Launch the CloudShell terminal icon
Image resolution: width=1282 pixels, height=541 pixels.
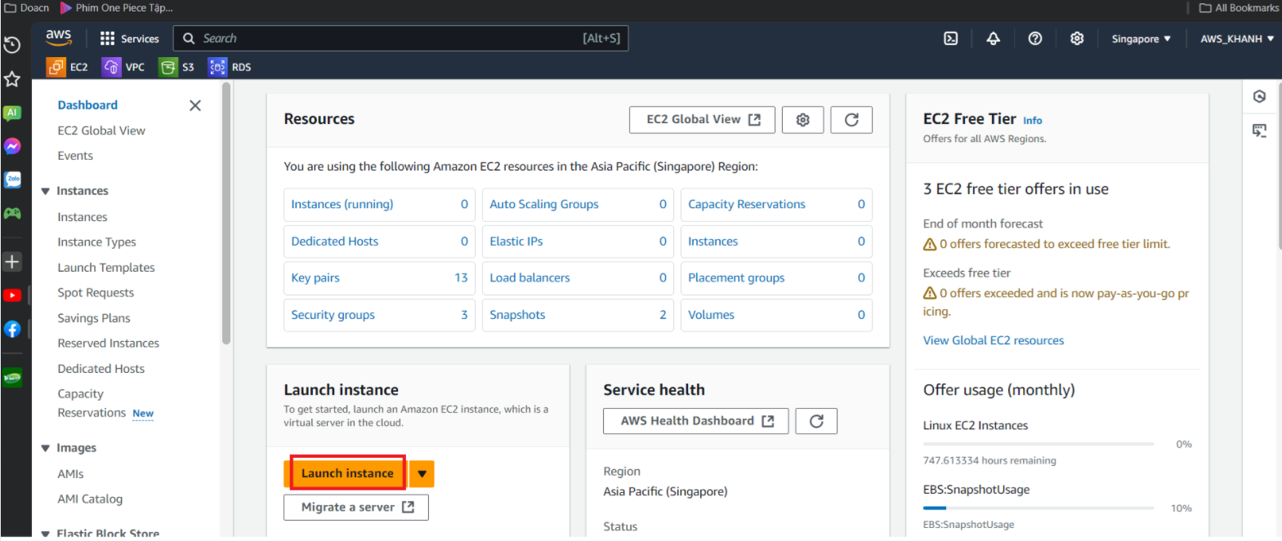click(951, 38)
